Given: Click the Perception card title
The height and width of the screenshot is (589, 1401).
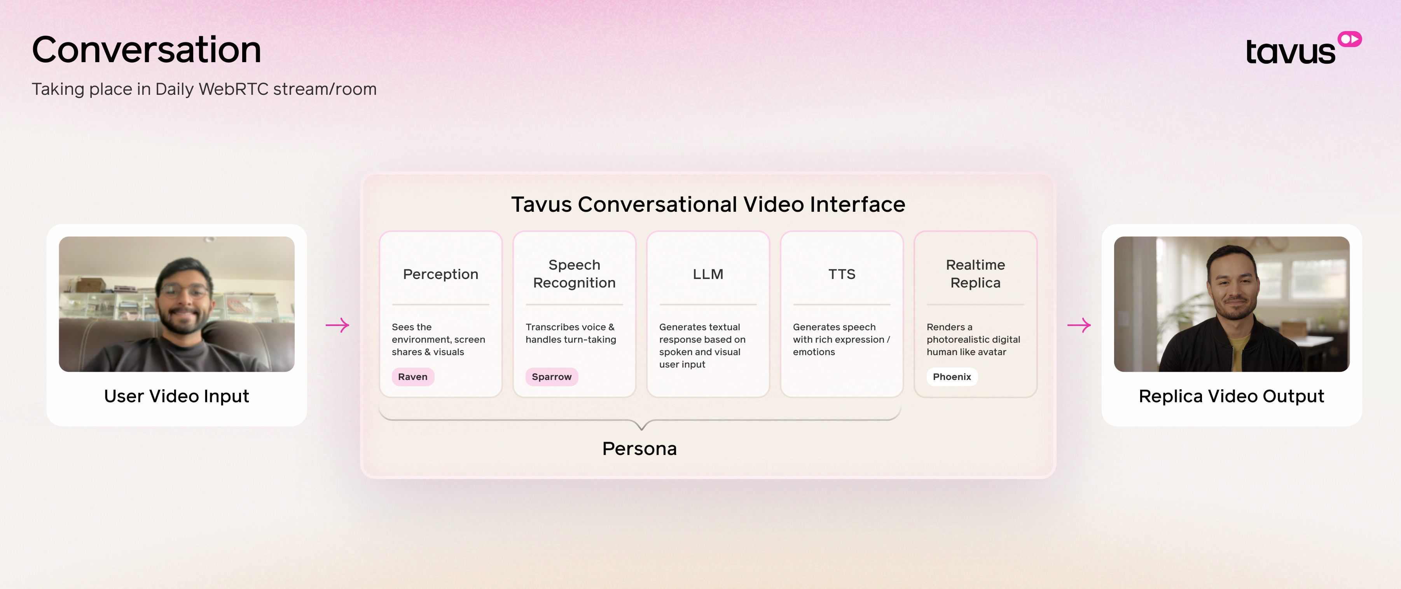Looking at the screenshot, I should (440, 274).
